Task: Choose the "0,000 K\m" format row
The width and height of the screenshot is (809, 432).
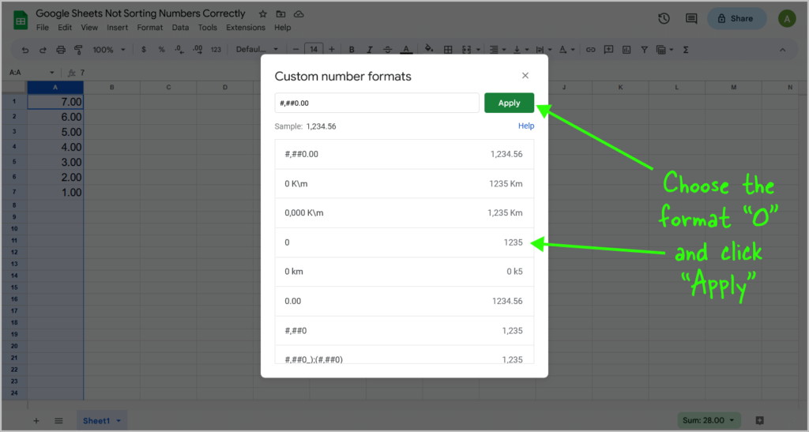Action: pyautogui.click(x=404, y=213)
